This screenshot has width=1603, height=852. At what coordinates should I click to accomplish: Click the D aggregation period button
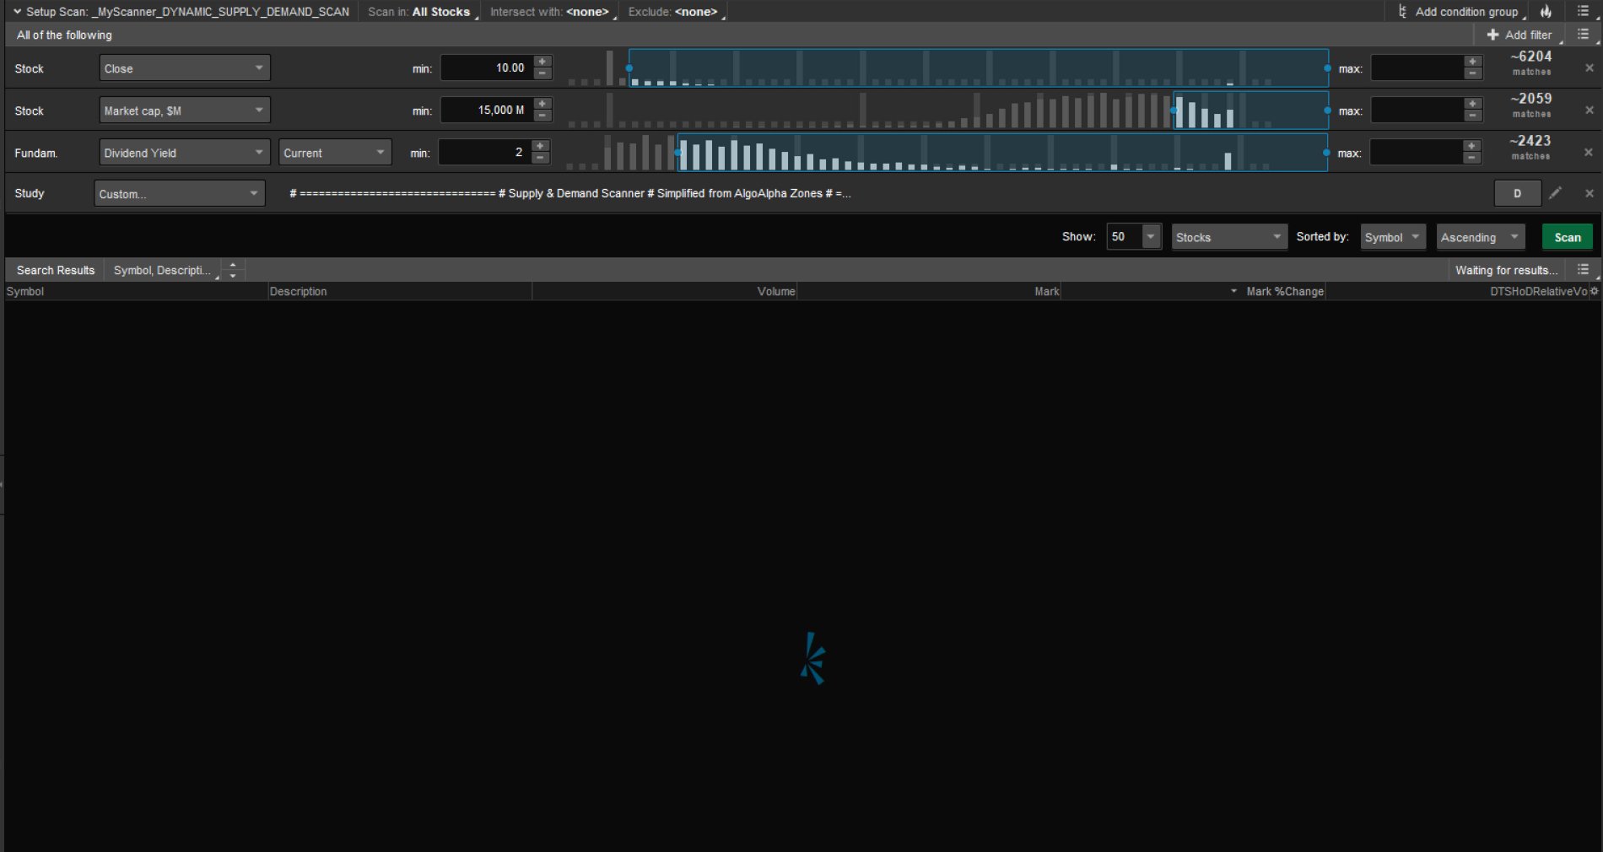pyautogui.click(x=1516, y=193)
